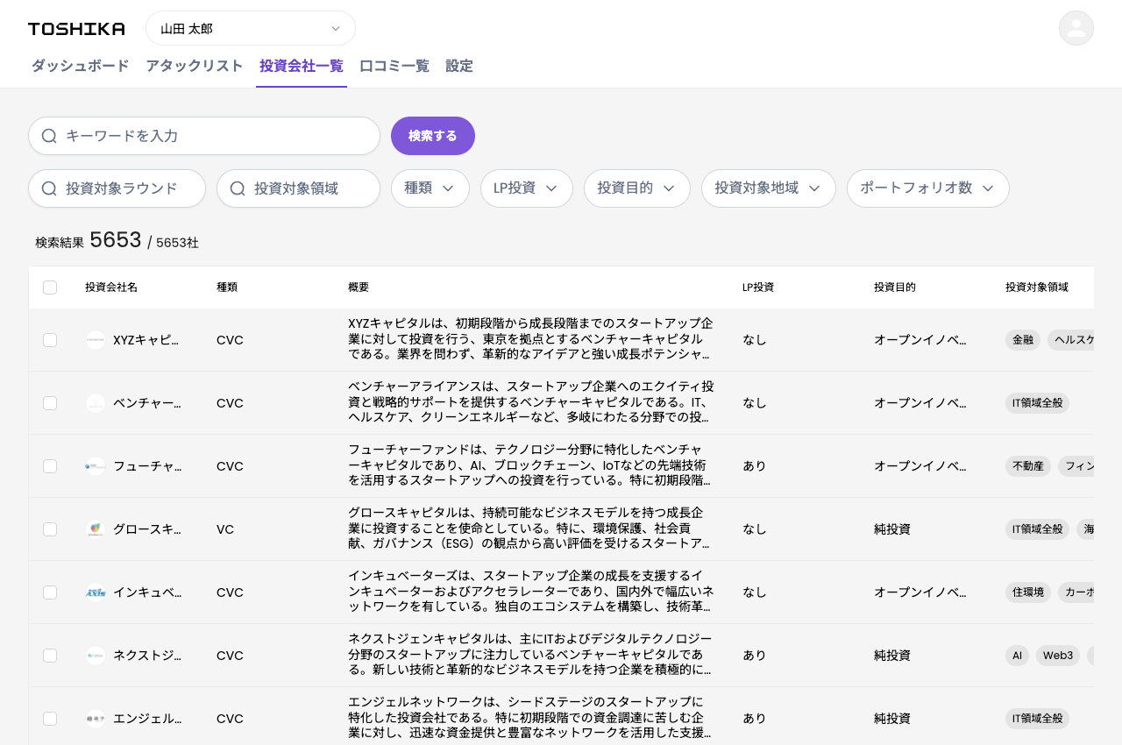Switch to the アタックリスト tab
This screenshot has height=745, width=1122.
(195, 66)
